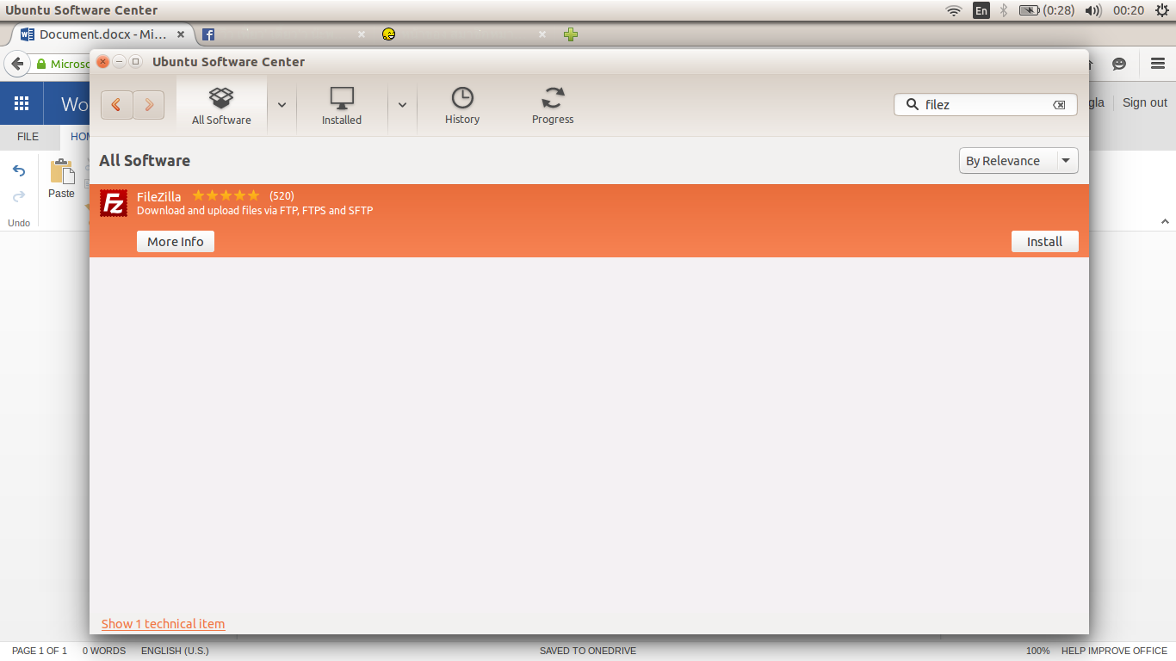The height and width of the screenshot is (661, 1176).
Task: Expand the Installed dropdown arrow
Action: coord(402,105)
